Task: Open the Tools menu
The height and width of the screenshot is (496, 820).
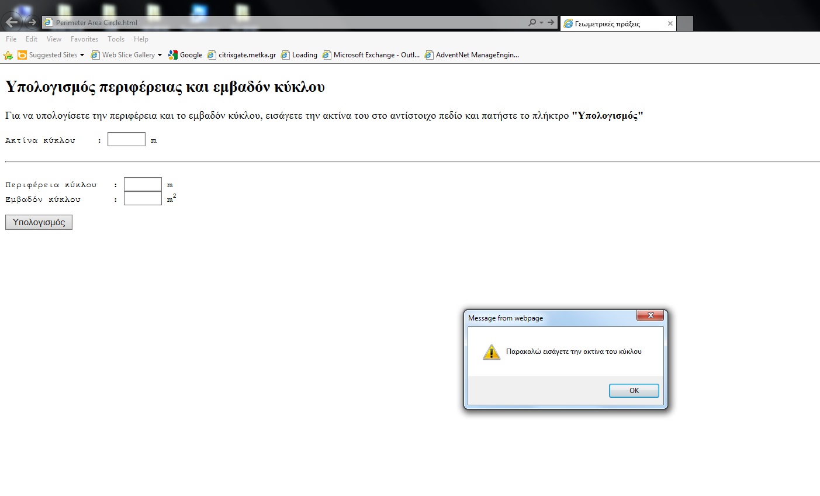Action: pos(116,39)
